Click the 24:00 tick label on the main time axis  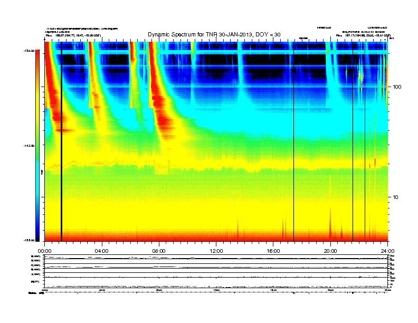pyautogui.click(x=387, y=251)
